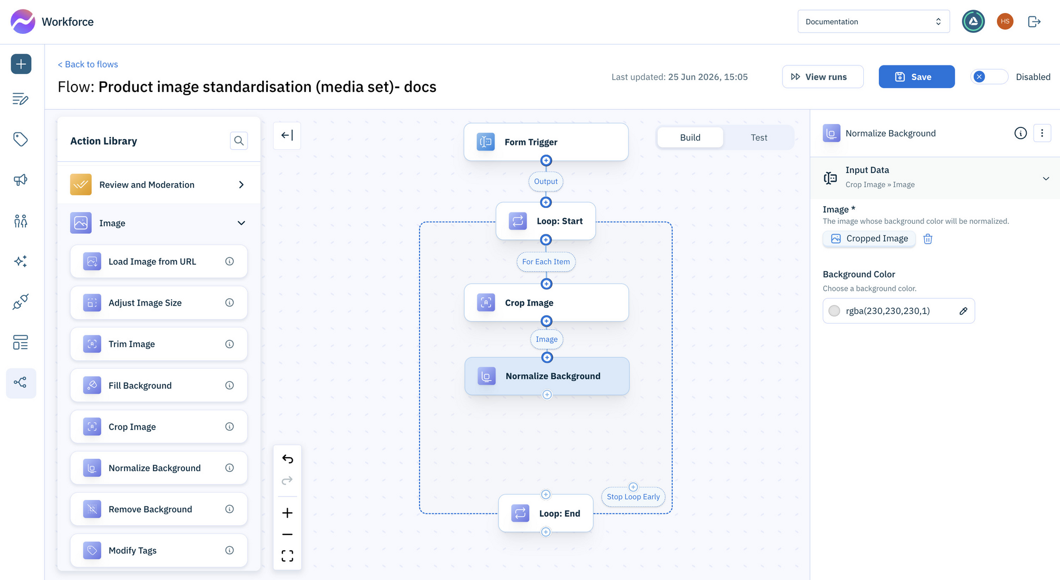Toggle the flow Disabled switch

pyautogui.click(x=990, y=77)
